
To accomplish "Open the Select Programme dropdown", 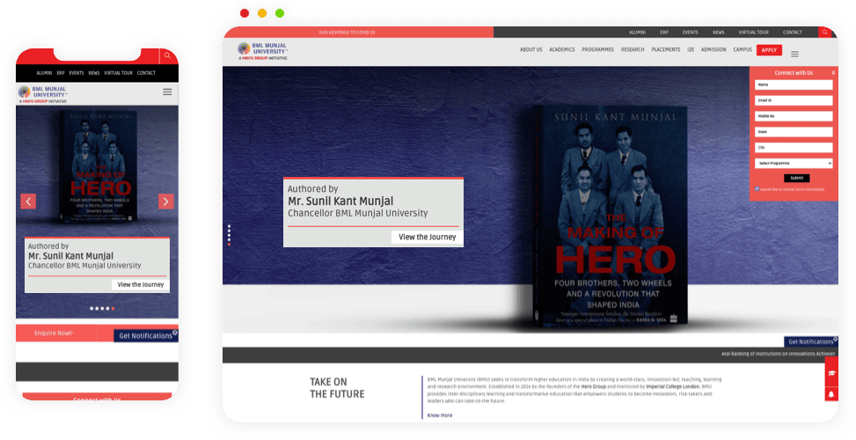I will (794, 163).
